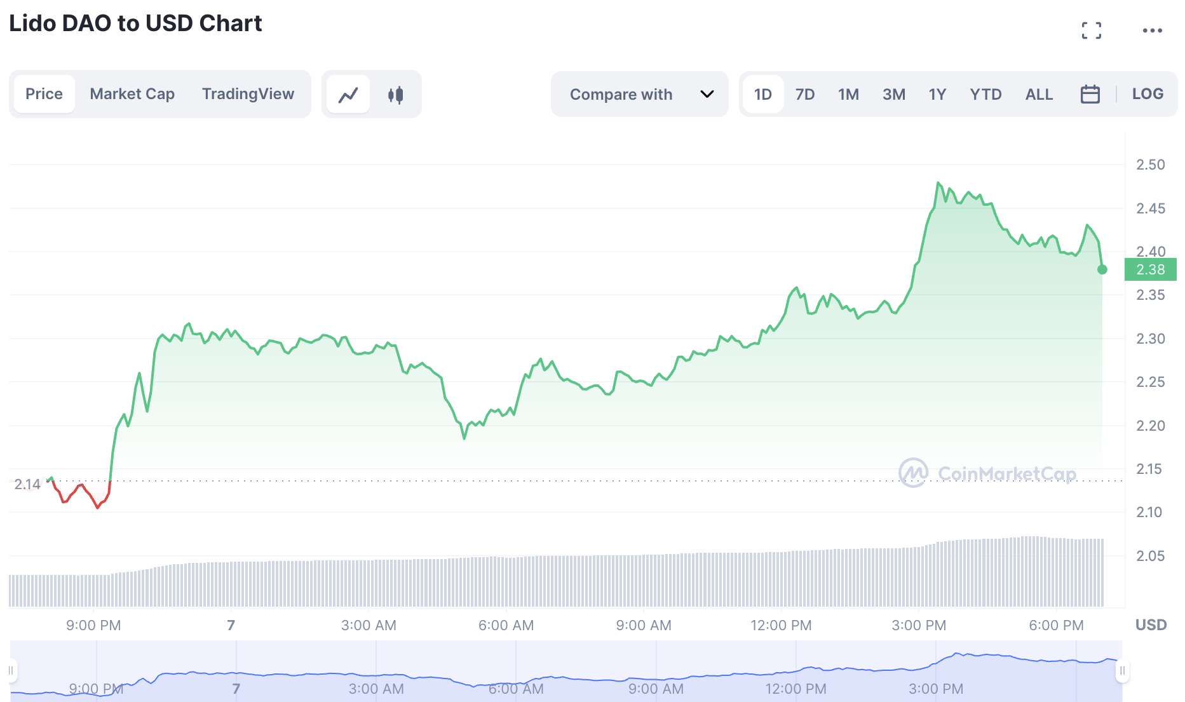Select the ALL time range
The height and width of the screenshot is (702, 1185).
coord(1039,94)
